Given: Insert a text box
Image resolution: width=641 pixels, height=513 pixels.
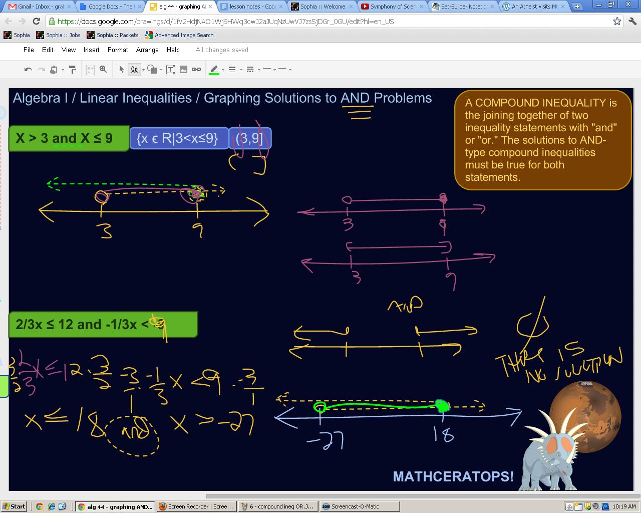Looking at the screenshot, I should (x=170, y=70).
